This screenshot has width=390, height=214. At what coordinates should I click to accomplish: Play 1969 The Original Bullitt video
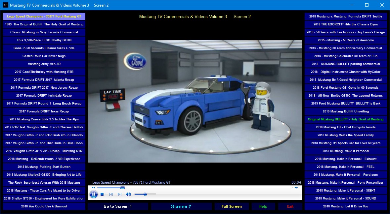click(44, 24)
